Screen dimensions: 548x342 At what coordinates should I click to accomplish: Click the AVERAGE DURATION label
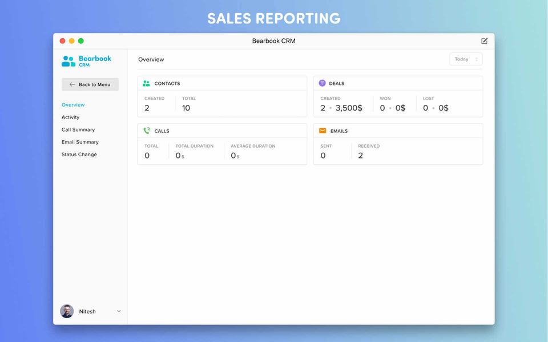pyautogui.click(x=253, y=146)
